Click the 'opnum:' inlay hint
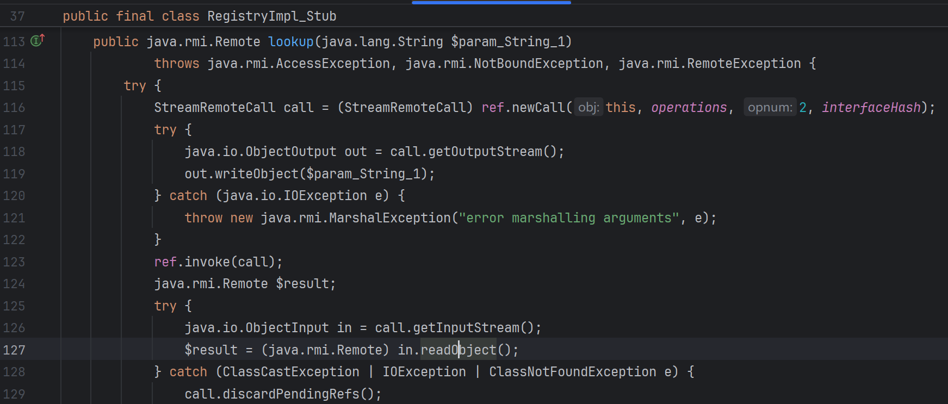Image resolution: width=948 pixels, height=404 pixels. point(770,108)
